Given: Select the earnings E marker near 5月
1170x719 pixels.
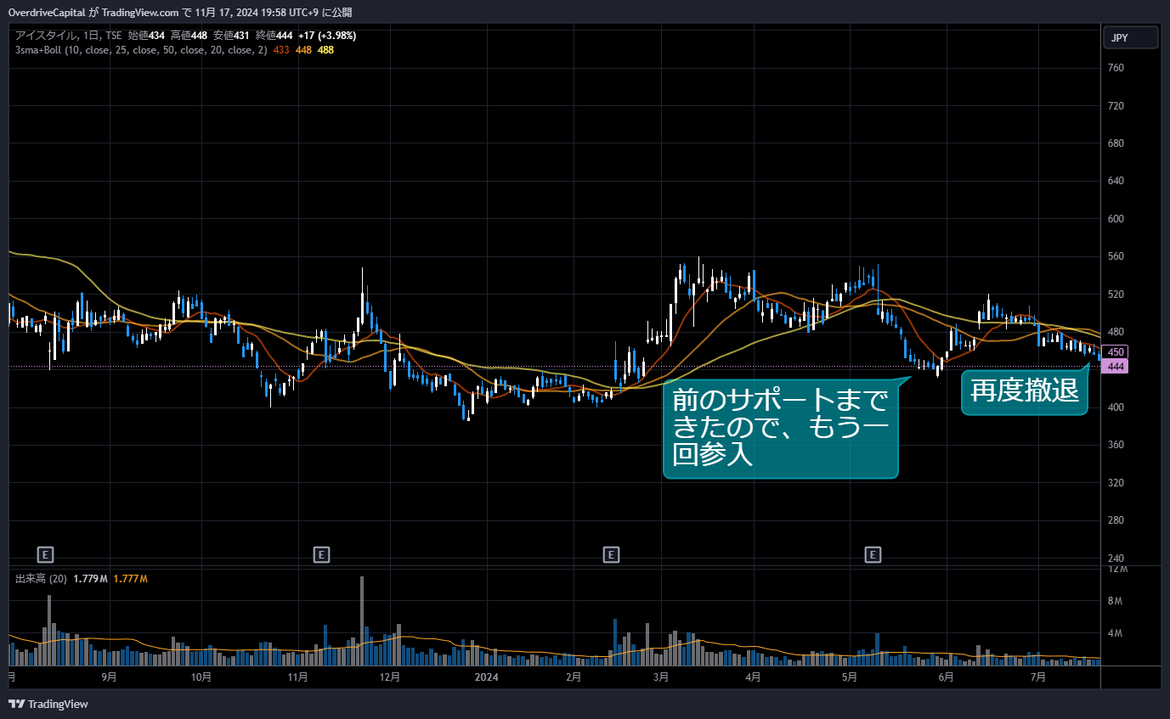Looking at the screenshot, I should tap(873, 555).
